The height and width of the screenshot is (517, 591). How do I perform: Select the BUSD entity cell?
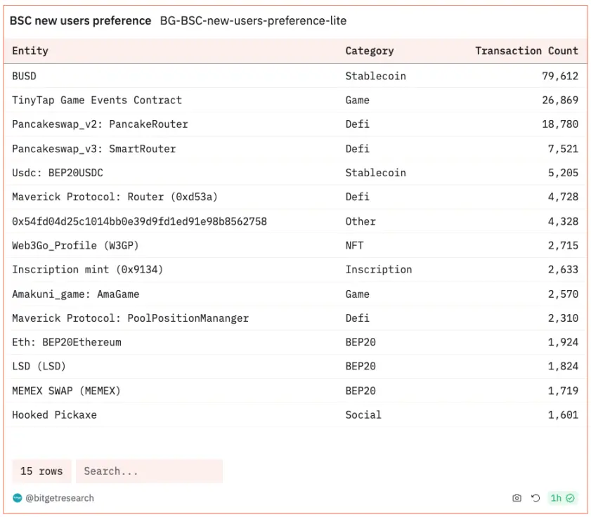coord(25,76)
